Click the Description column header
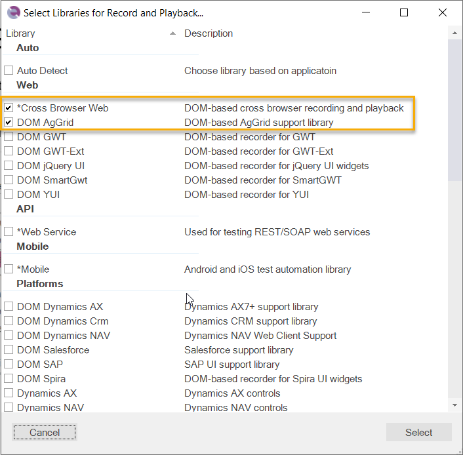The image size is (463, 455). tap(209, 33)
